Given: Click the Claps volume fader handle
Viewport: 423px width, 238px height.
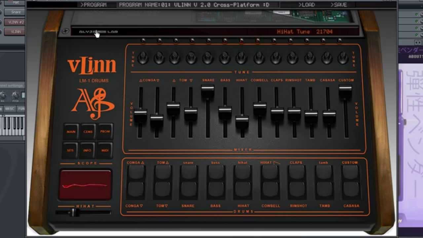Looking at the screenshot, I should [277, 111].
